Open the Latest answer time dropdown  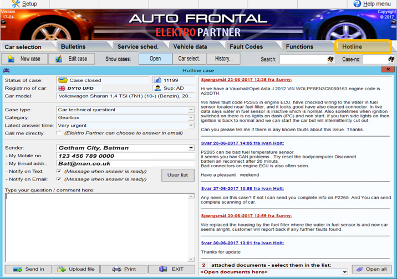tap(191, 126)
